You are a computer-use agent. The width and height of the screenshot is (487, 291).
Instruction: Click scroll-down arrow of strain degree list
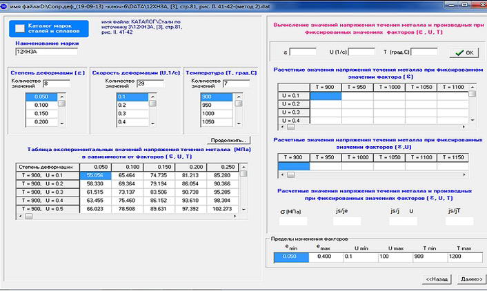click(61, 123)
